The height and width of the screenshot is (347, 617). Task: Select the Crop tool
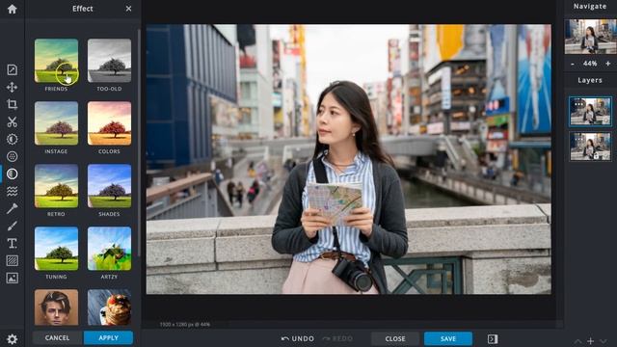12,104
